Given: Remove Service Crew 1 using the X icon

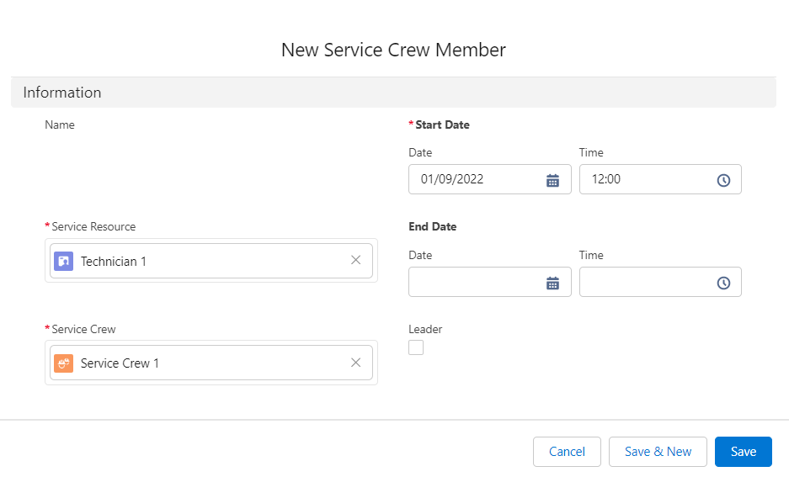Looking at the screenshot, I should (355, 363).
